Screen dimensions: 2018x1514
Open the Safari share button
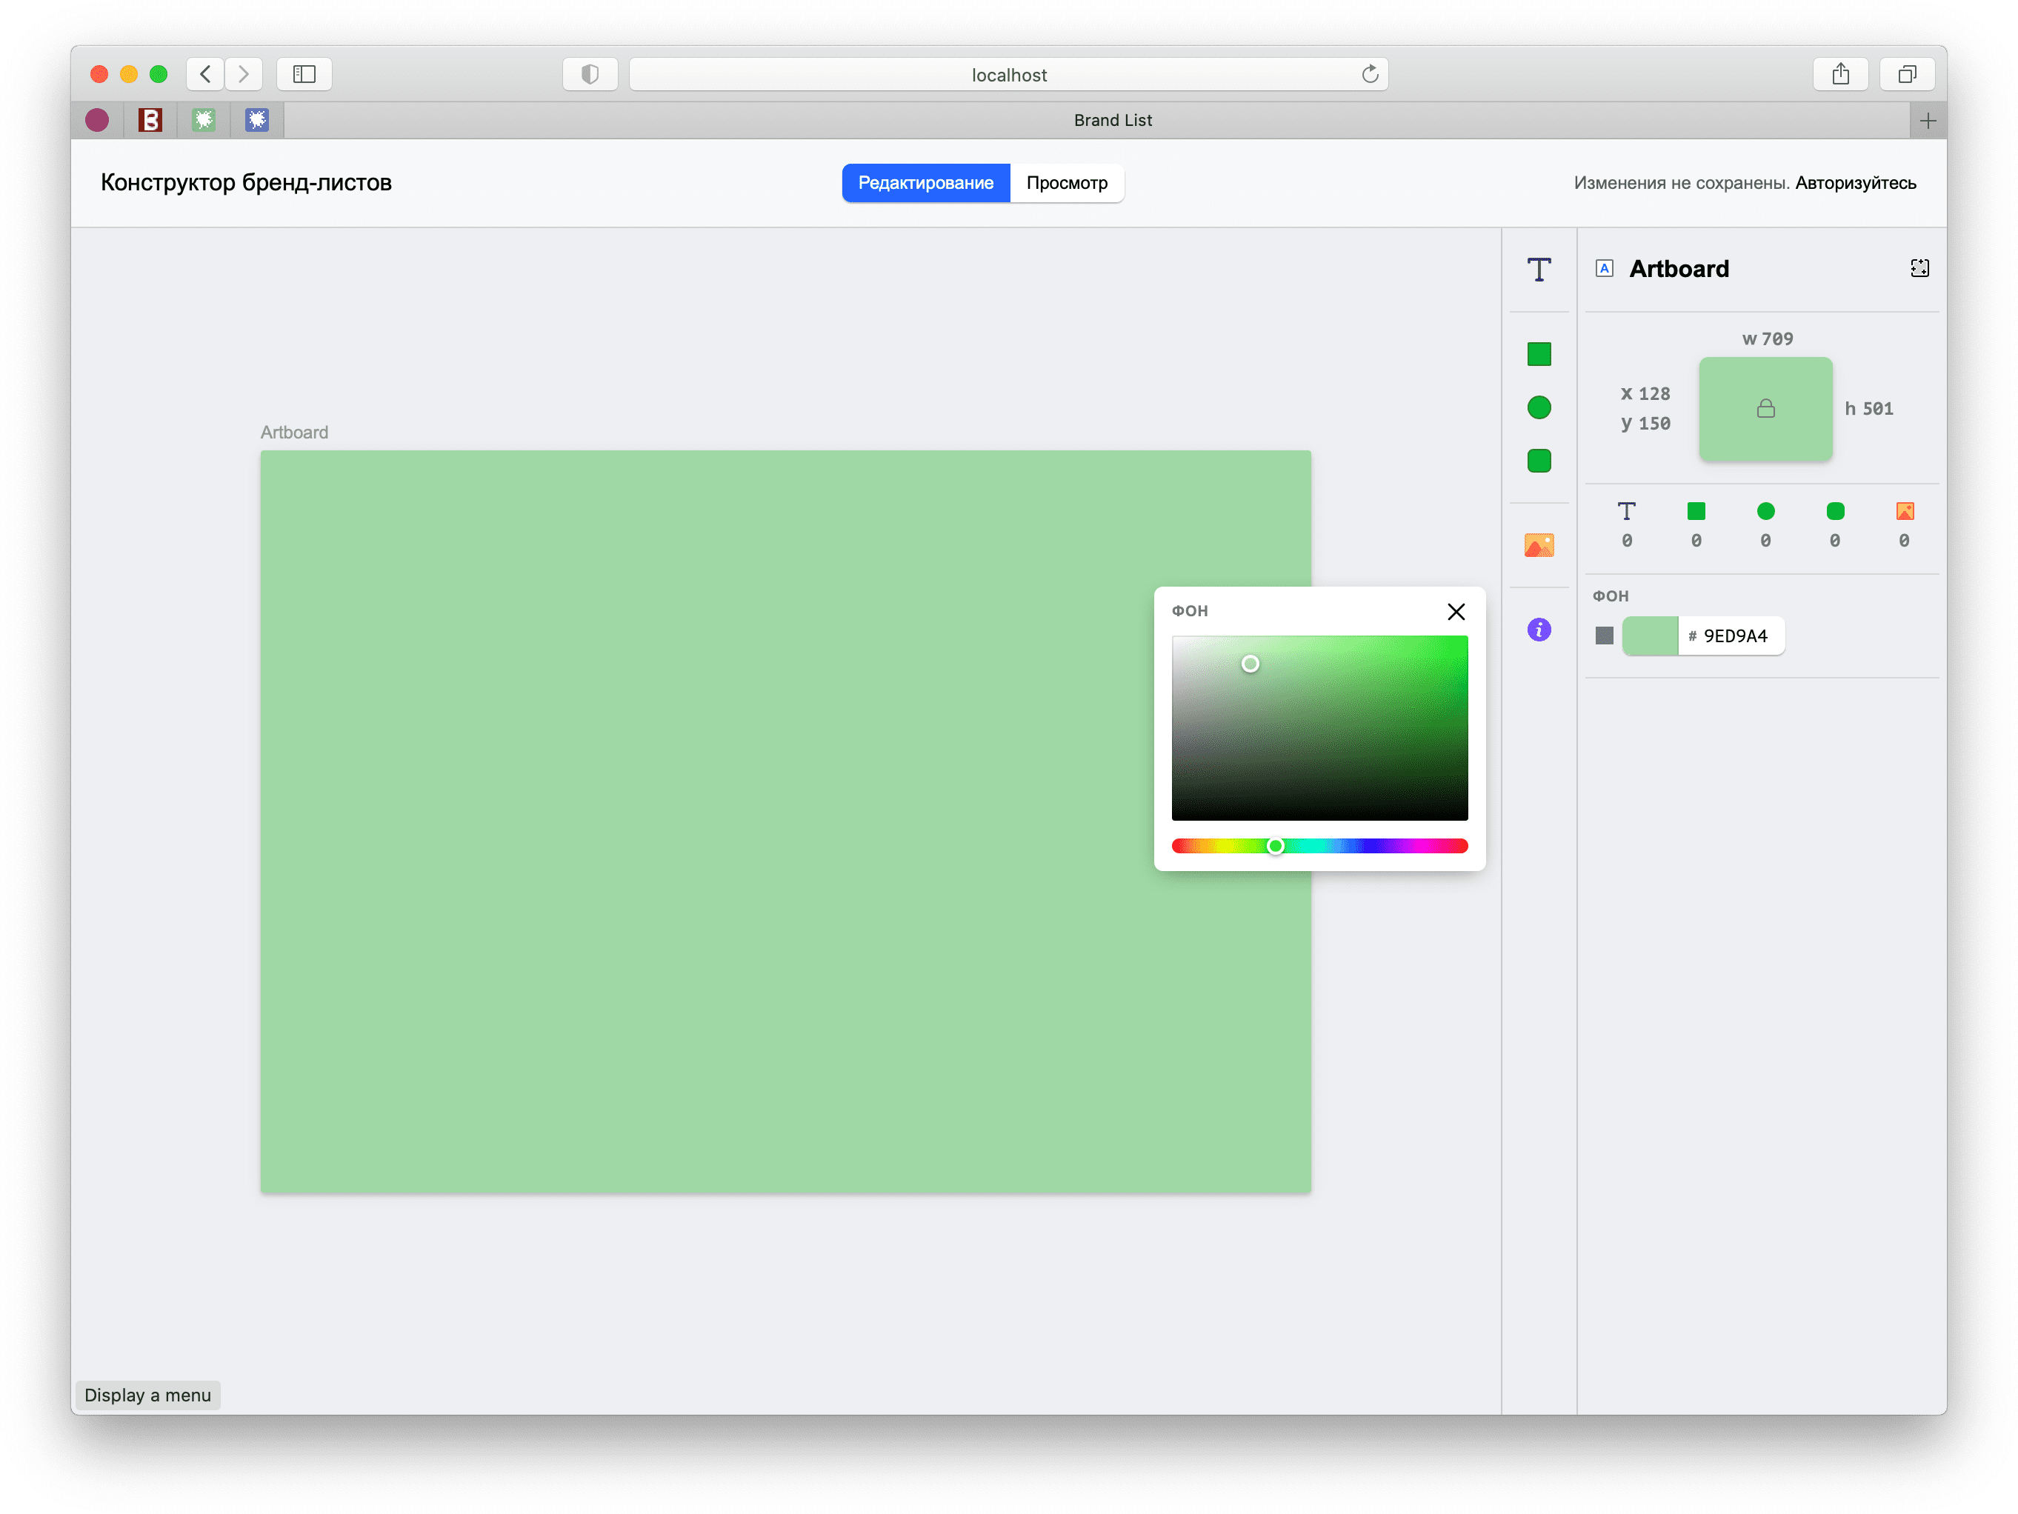point(1839,74)
